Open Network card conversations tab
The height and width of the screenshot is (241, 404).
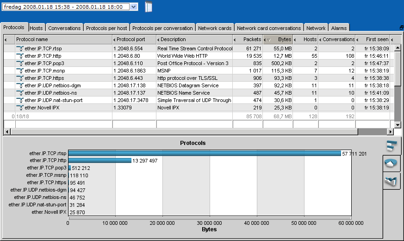tap(269, 28)
